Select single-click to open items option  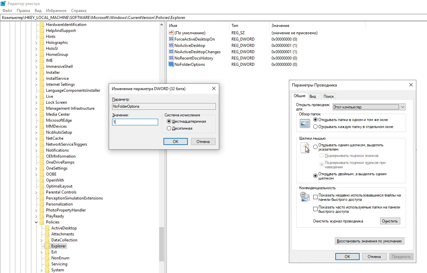pos(316,147)
